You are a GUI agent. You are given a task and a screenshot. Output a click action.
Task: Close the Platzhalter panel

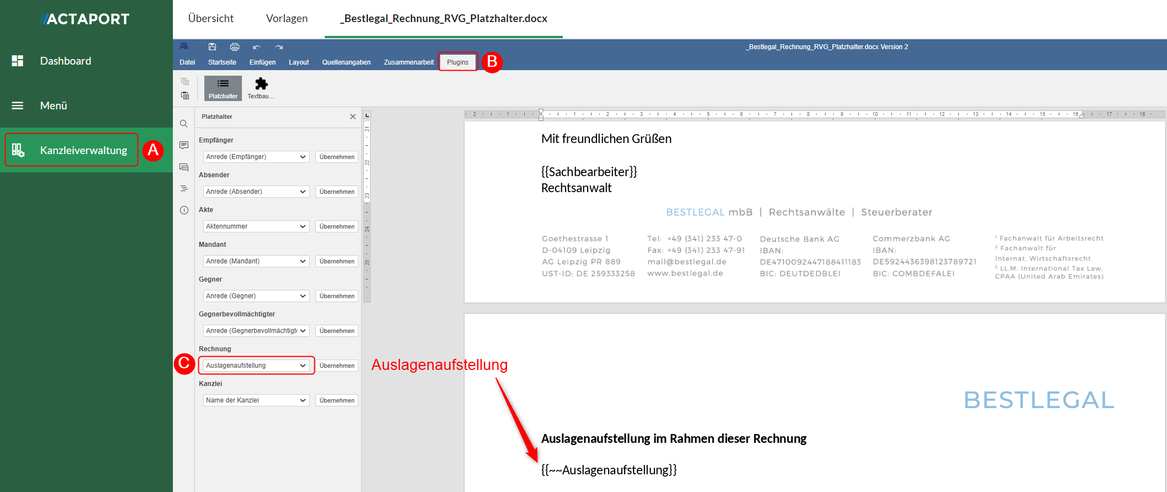pyautogui.click(x=353, y=117)
